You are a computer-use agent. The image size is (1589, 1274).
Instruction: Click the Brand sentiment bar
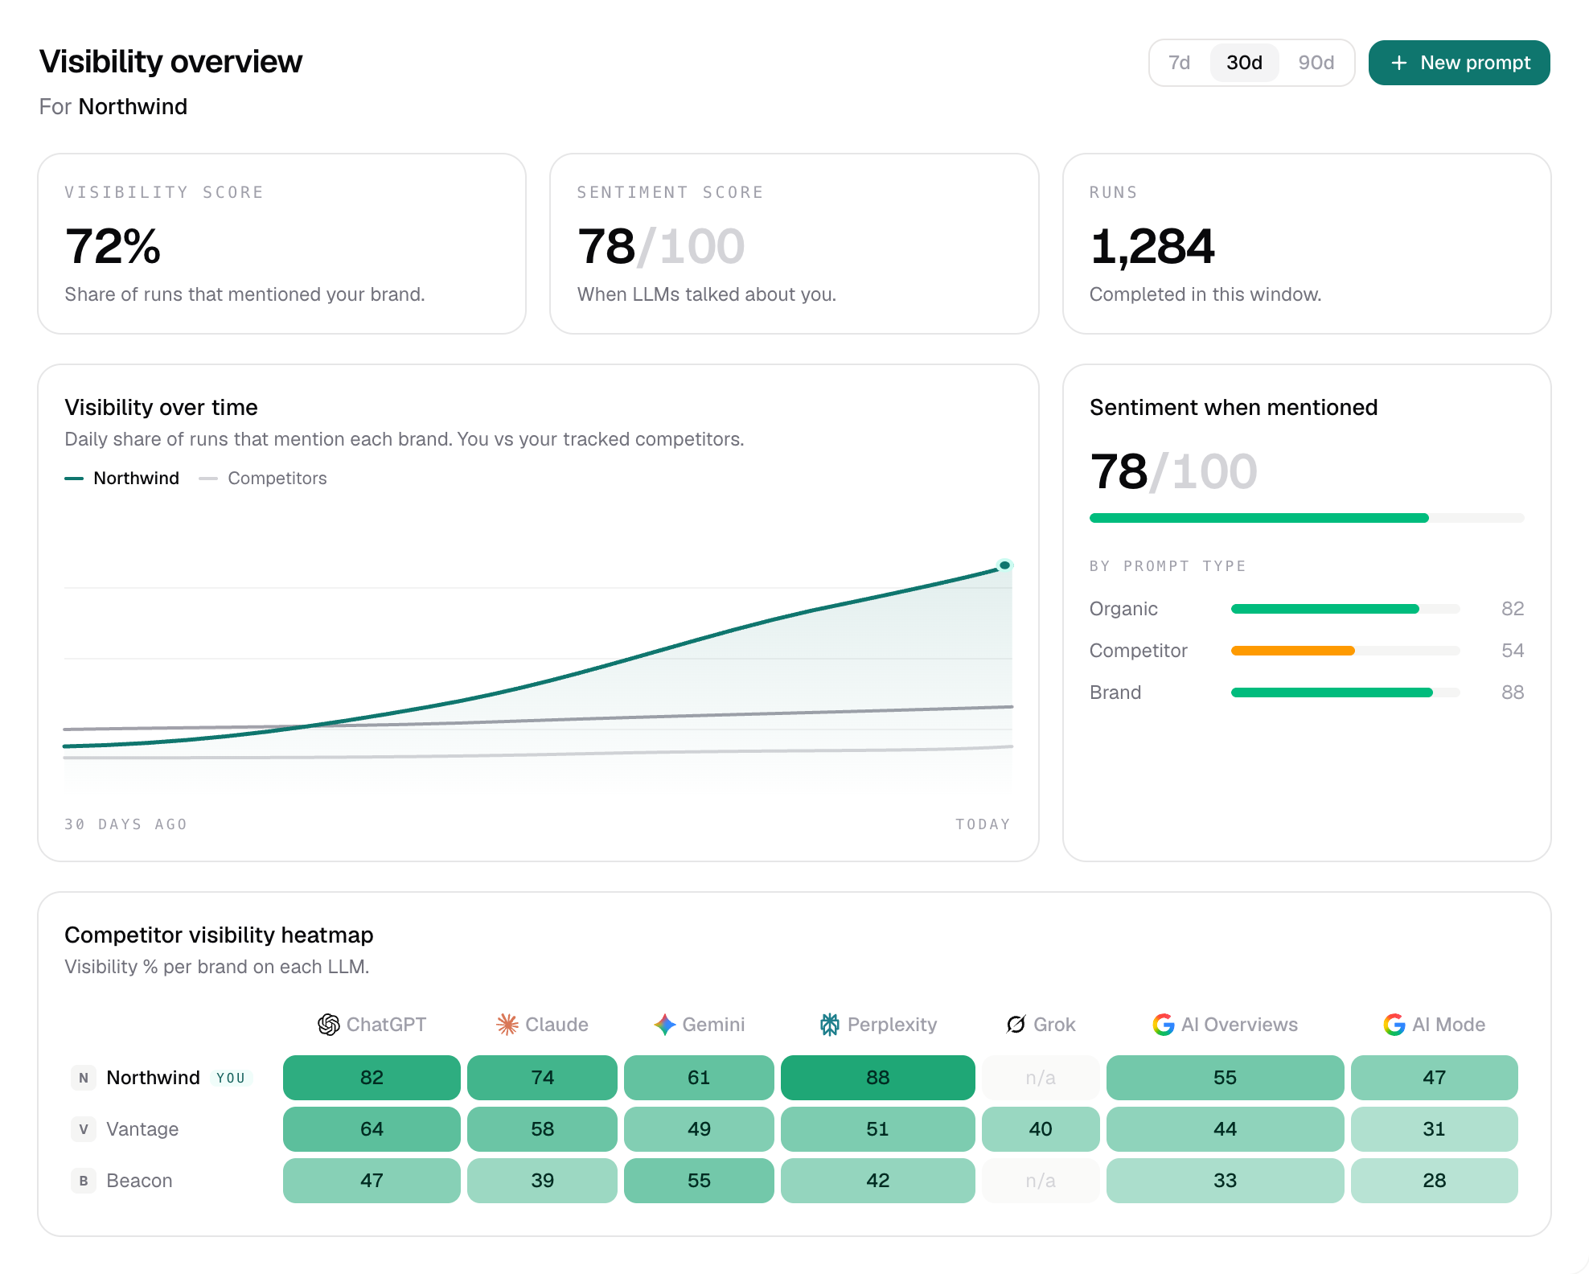coord(1345,692)
